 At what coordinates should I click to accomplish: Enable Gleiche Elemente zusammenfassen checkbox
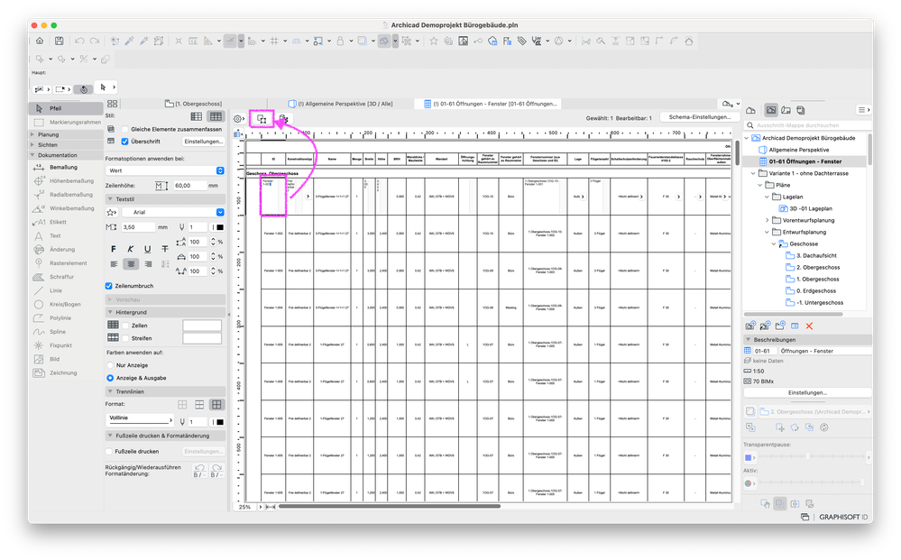click(x=124, y=129)
